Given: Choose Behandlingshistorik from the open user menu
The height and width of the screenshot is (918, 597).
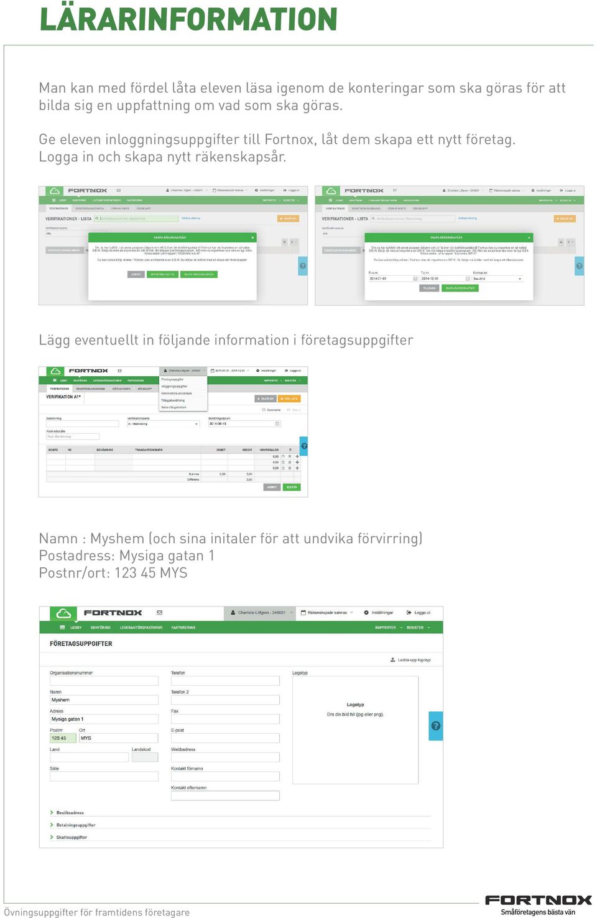Looking at the screenshot, I should (x=174, y=407).
